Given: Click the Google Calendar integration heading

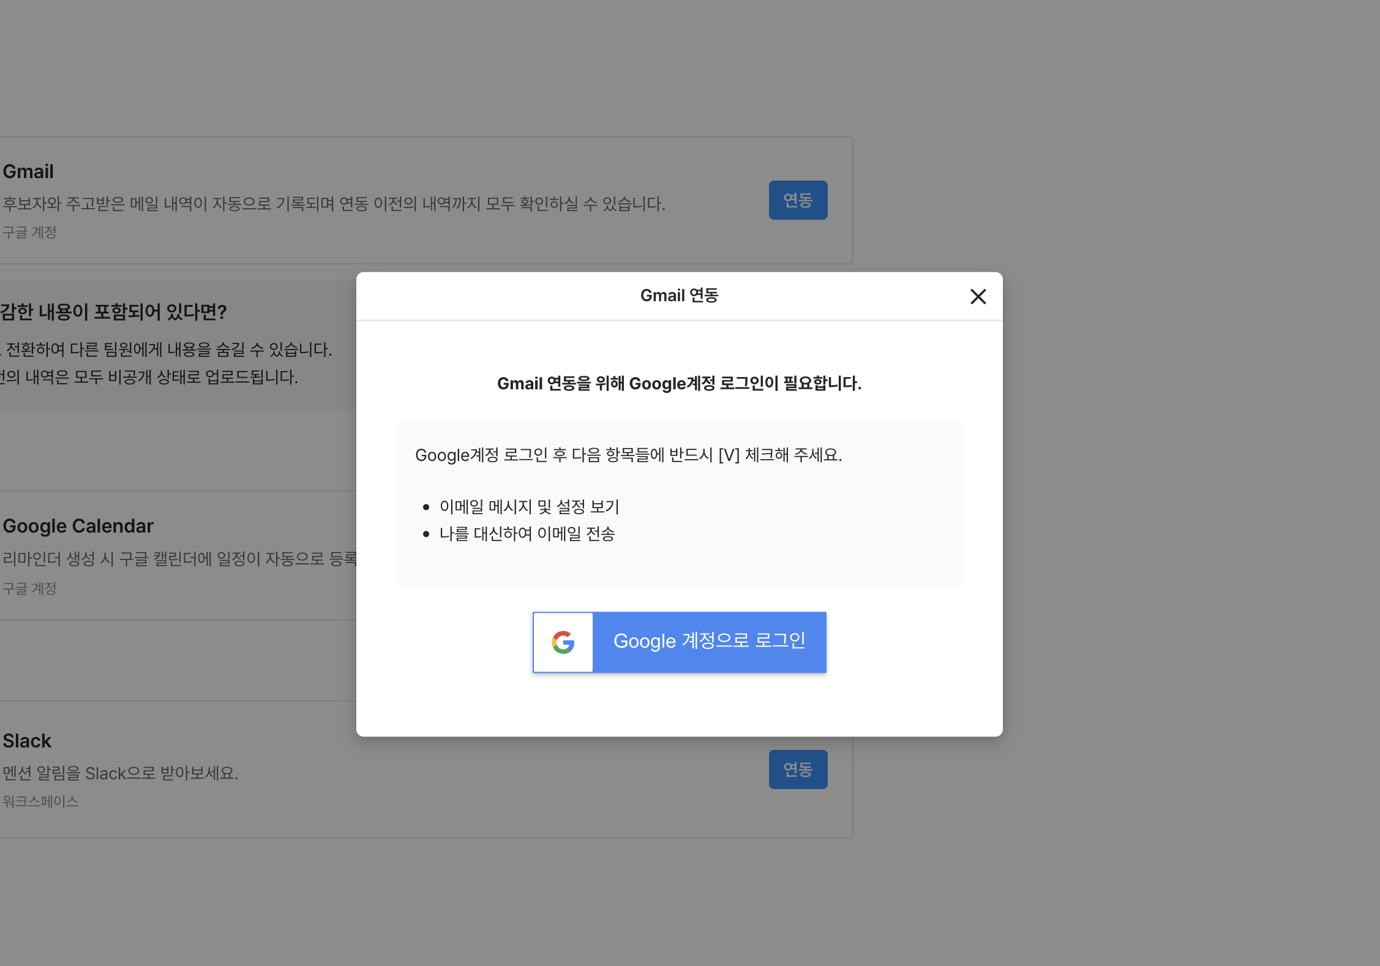Looking at the screenshot, I should click(78, 526).
